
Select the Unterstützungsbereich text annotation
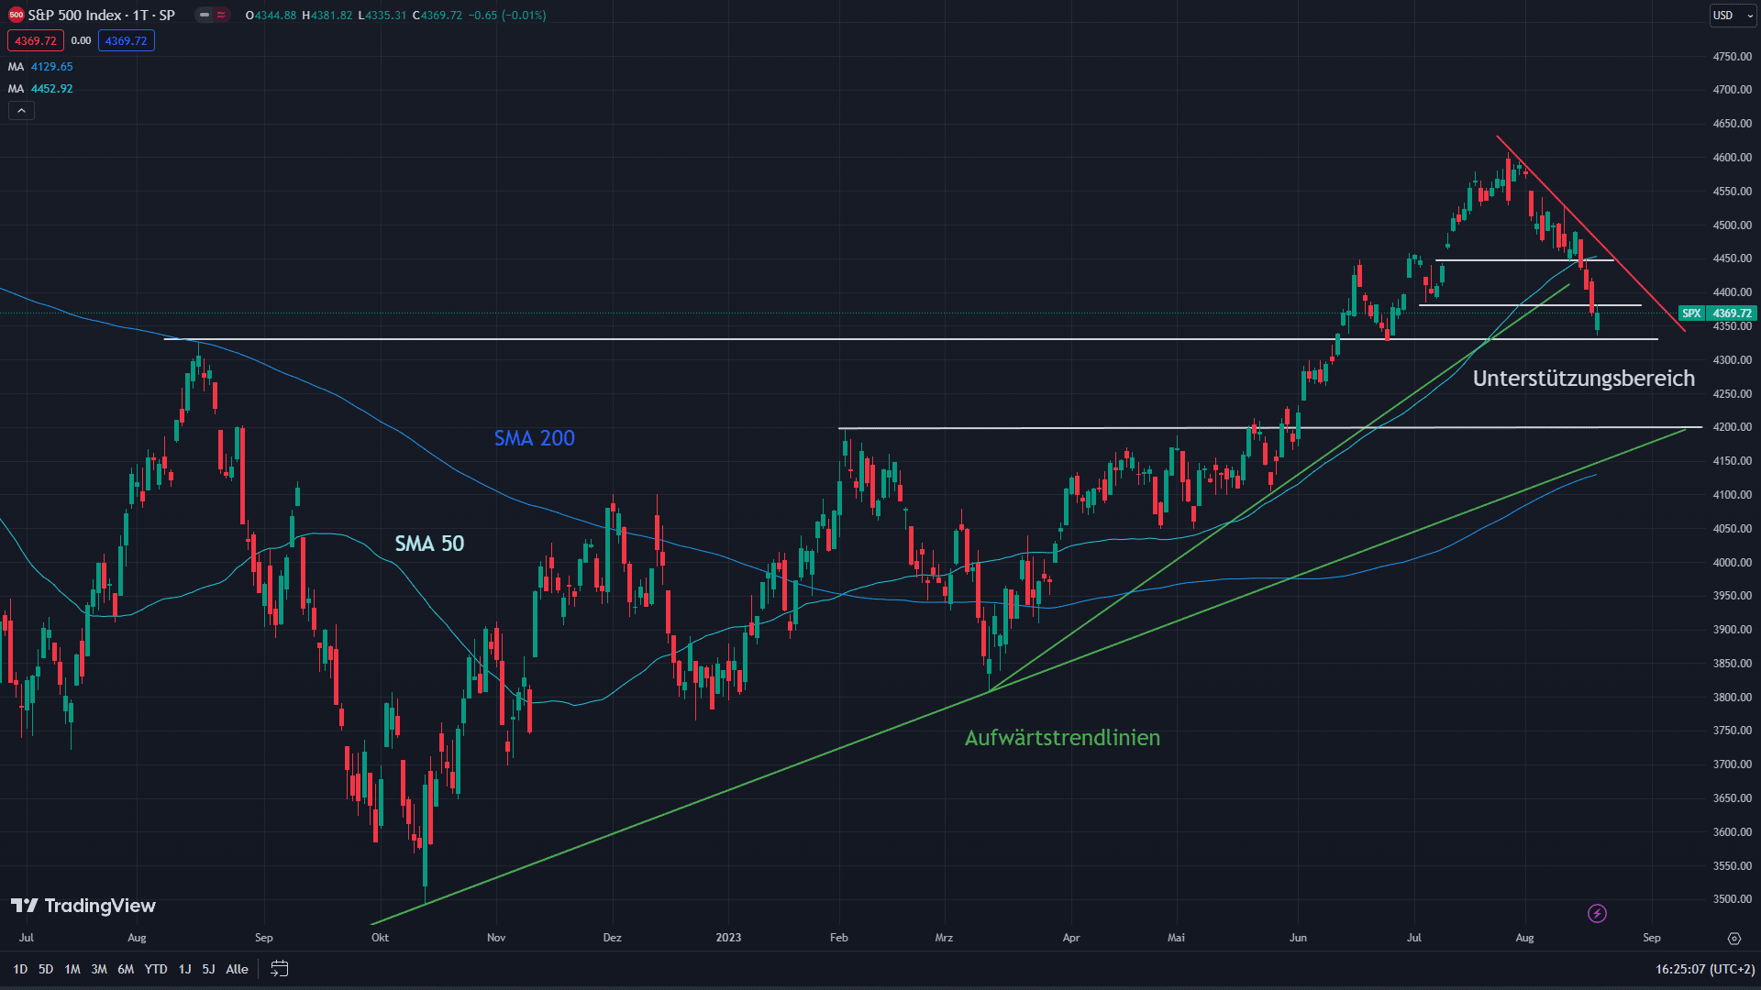pyautogui.click(x=1584, y=379)
